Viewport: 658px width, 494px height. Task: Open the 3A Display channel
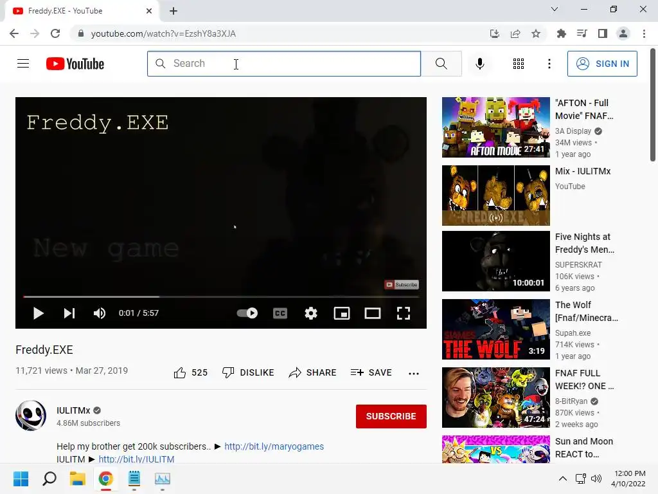[x=573, y=131]
